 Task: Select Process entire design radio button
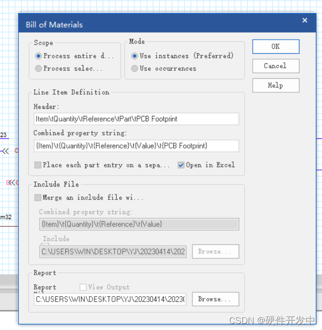pos(39,56)
